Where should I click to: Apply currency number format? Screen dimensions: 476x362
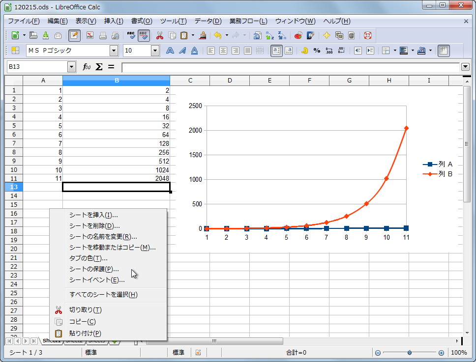[x=304, y=50]
